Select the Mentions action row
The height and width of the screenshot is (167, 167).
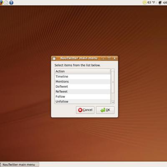pos(82,81)
